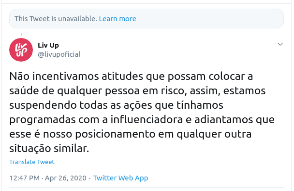Open the Twitter Web App source link
This screenshot has height=191, width=294.
(x=120, y=178)
